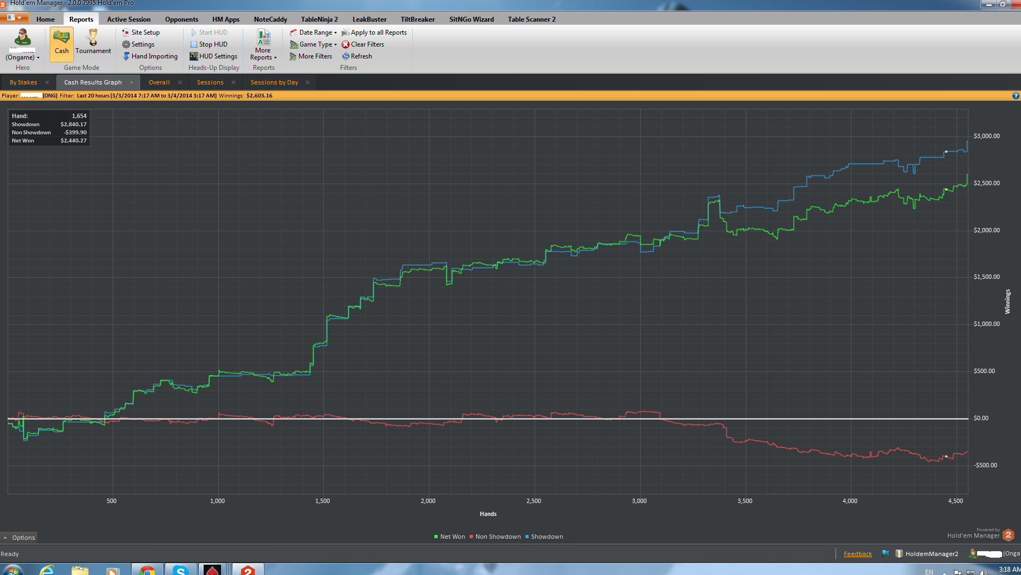Screen dimensions: 1021x575
Task: Expand the Options panel
Action: [x=19, y=538]
